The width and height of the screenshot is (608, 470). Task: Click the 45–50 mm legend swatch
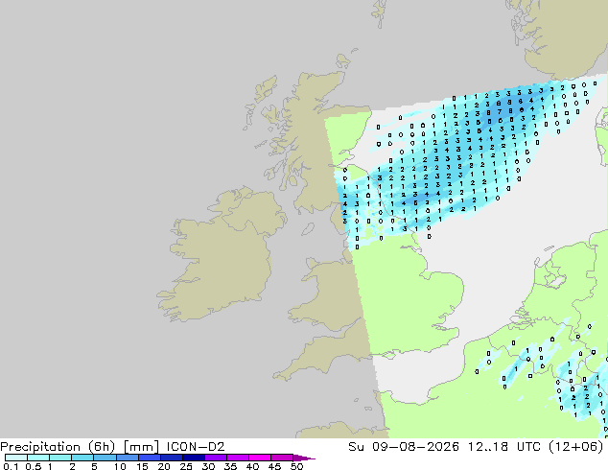(282, 458)
